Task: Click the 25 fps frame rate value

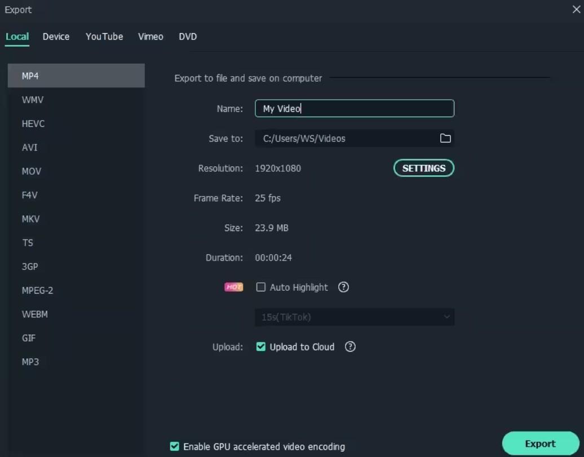Action: 268,198
